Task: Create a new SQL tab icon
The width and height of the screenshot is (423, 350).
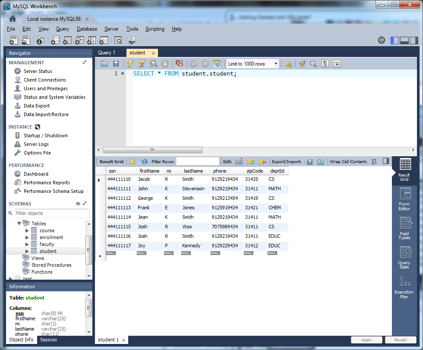Action: pos(13,40)
